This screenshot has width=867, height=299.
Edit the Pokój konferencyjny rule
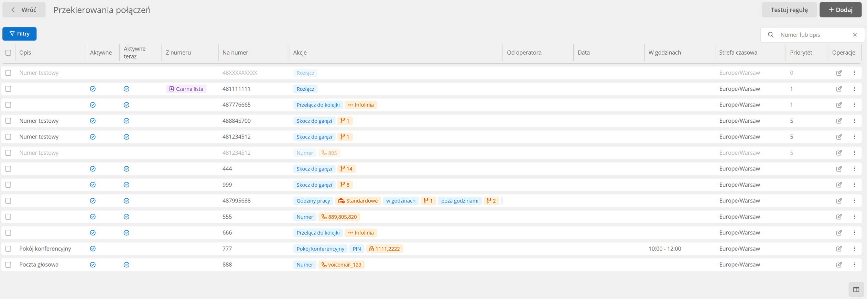coord(839,248)
